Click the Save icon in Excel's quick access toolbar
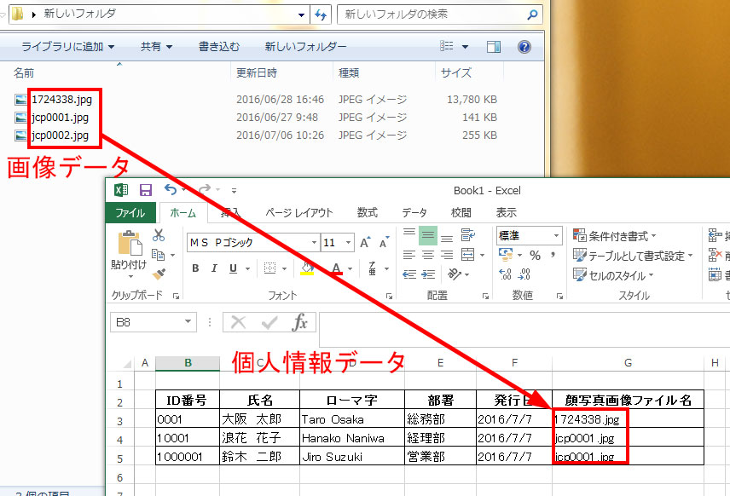This screenshot has width=730, height=496. (146, 190)
